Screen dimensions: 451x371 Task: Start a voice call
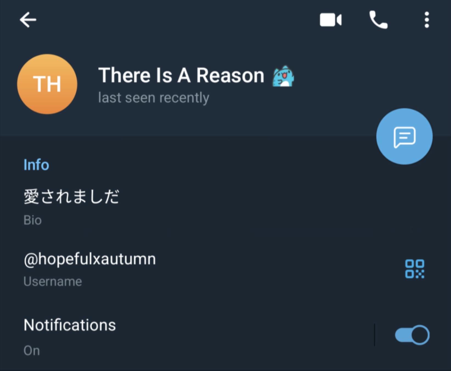[x=379, y=20]
